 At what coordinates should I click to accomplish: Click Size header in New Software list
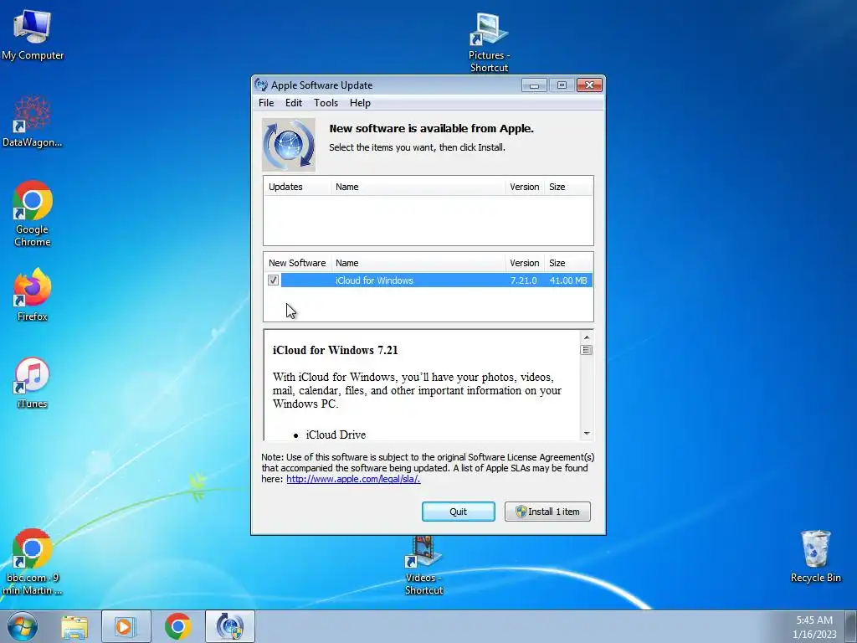568,263
